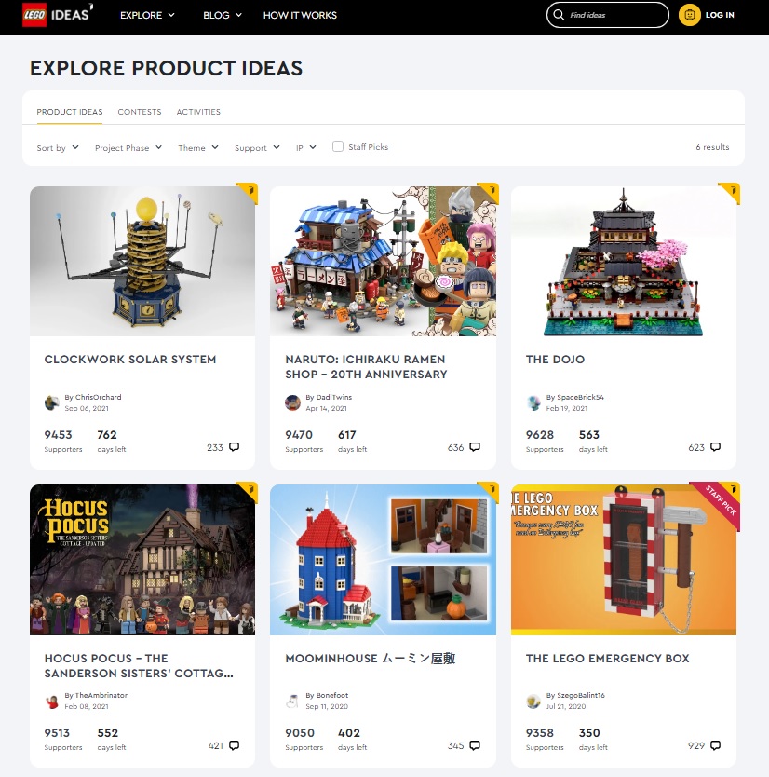769x777 pixels.
Task: Click the yellow minifigure login avatar
Action: point(689,15)
